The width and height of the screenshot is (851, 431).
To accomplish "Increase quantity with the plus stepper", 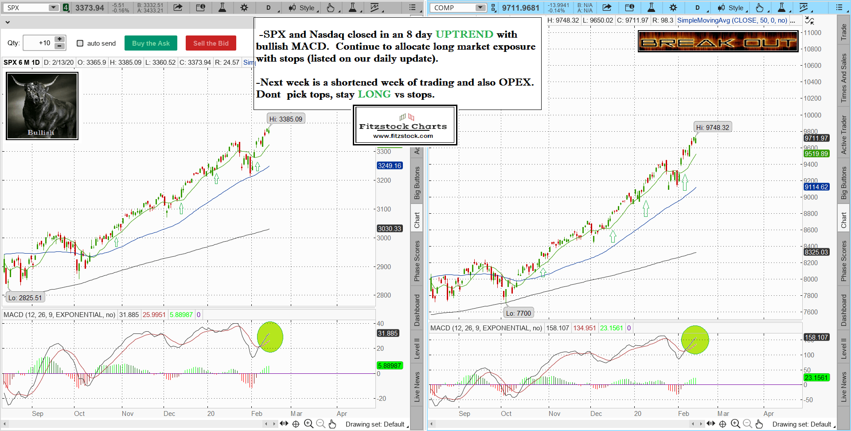I will (x=60, y=39).
